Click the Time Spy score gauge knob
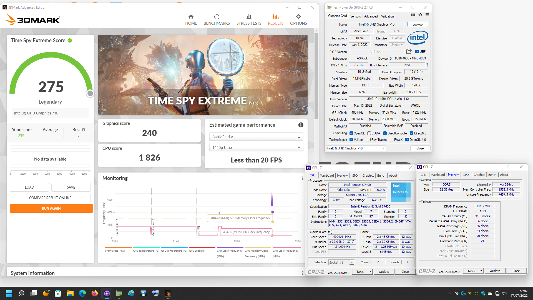The height and width of the screenshot is (300, 533). [x=90, y=93]
